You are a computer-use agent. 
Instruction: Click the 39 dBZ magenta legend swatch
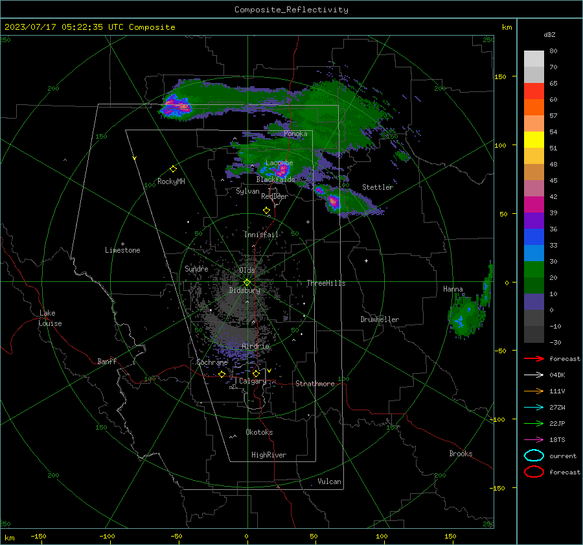point(534,204)
